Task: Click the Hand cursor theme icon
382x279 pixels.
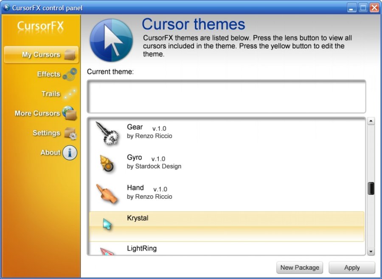Action: coord(106,194)
